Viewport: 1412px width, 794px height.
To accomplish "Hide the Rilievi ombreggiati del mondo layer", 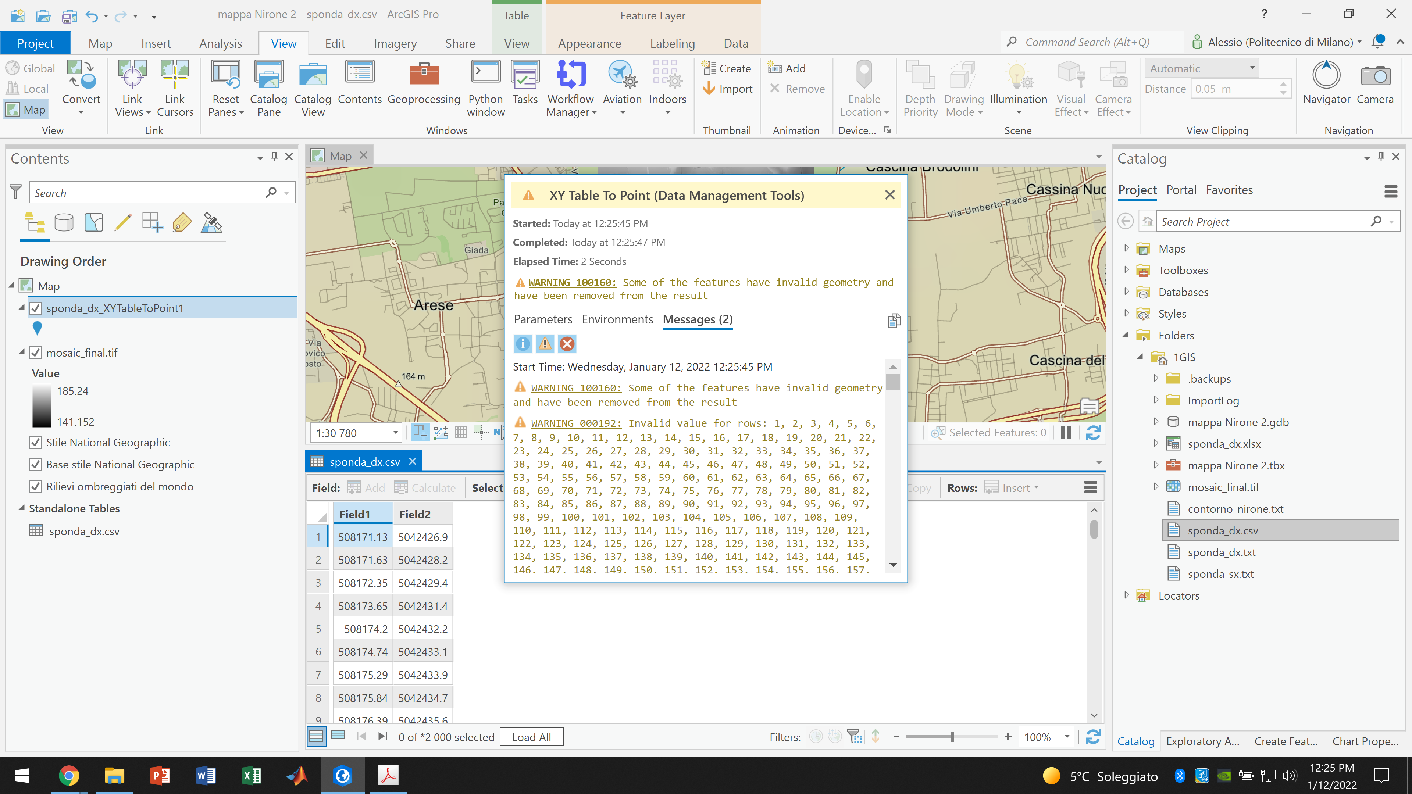I will click(36, 487).
